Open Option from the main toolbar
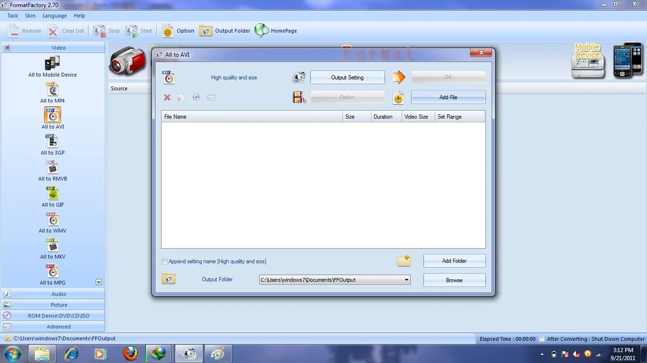Screen dimensions: 647x363 click(x=178, y=31)
